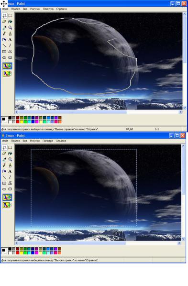The image size is (188, 286).
Task: Select straight Line tool in upper Paint window
Action: pos(4,45)
